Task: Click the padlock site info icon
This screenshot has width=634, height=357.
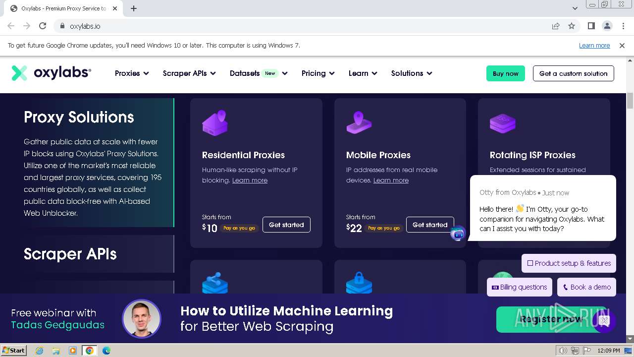Action: [x=62, y=26]
